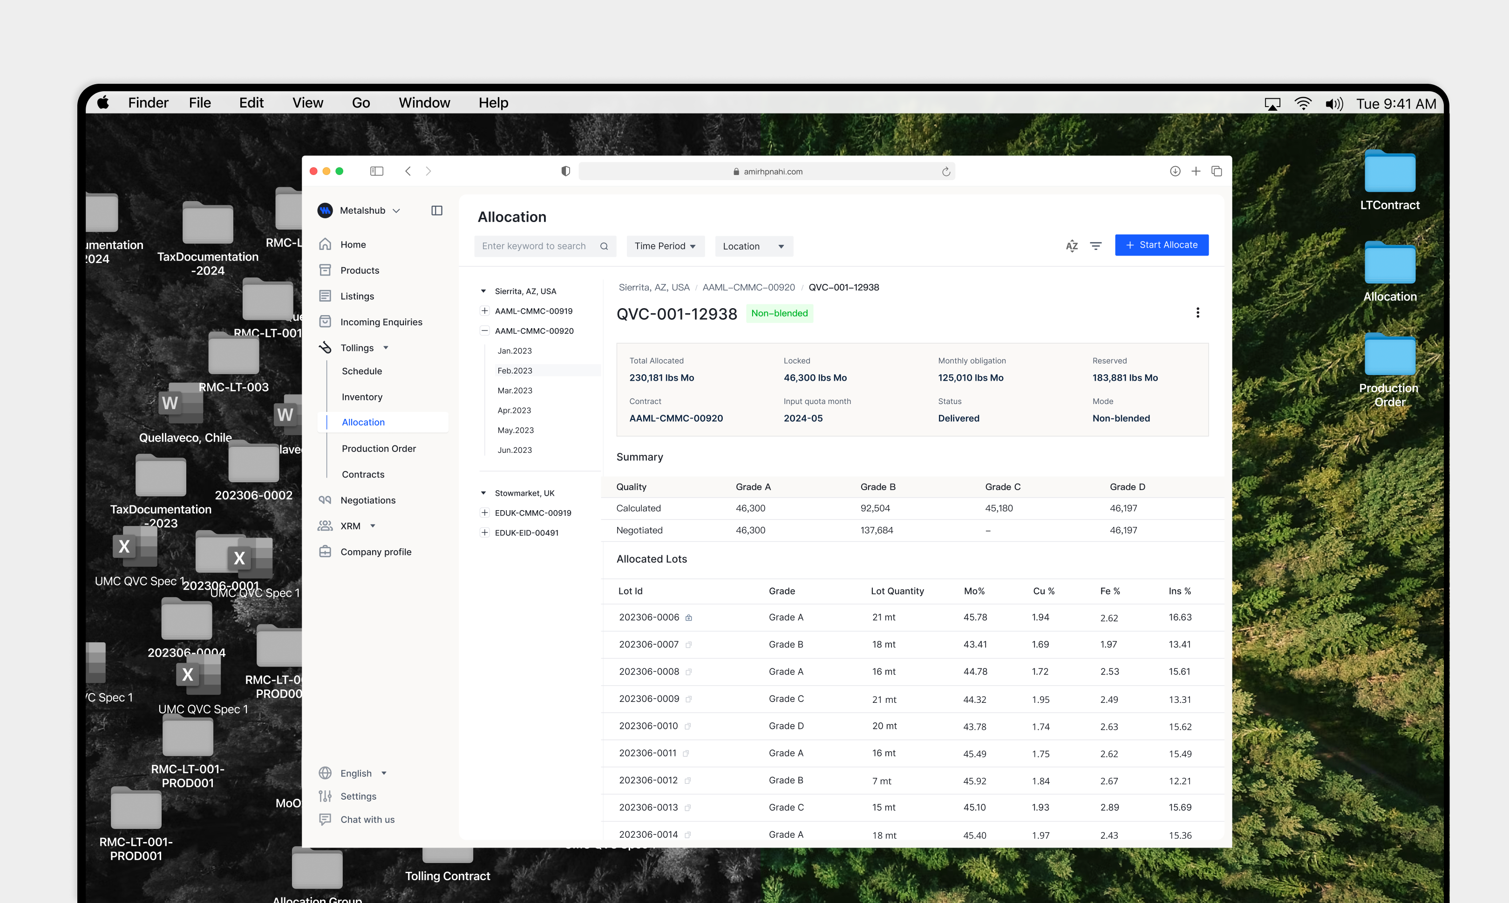
Task: Open the Location dropdown filter
Action: pos(753,246)
